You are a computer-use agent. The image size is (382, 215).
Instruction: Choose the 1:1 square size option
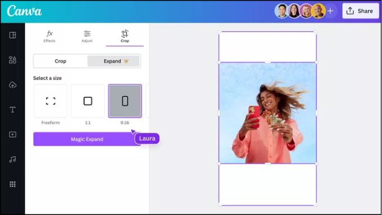(x=88, y=101)
